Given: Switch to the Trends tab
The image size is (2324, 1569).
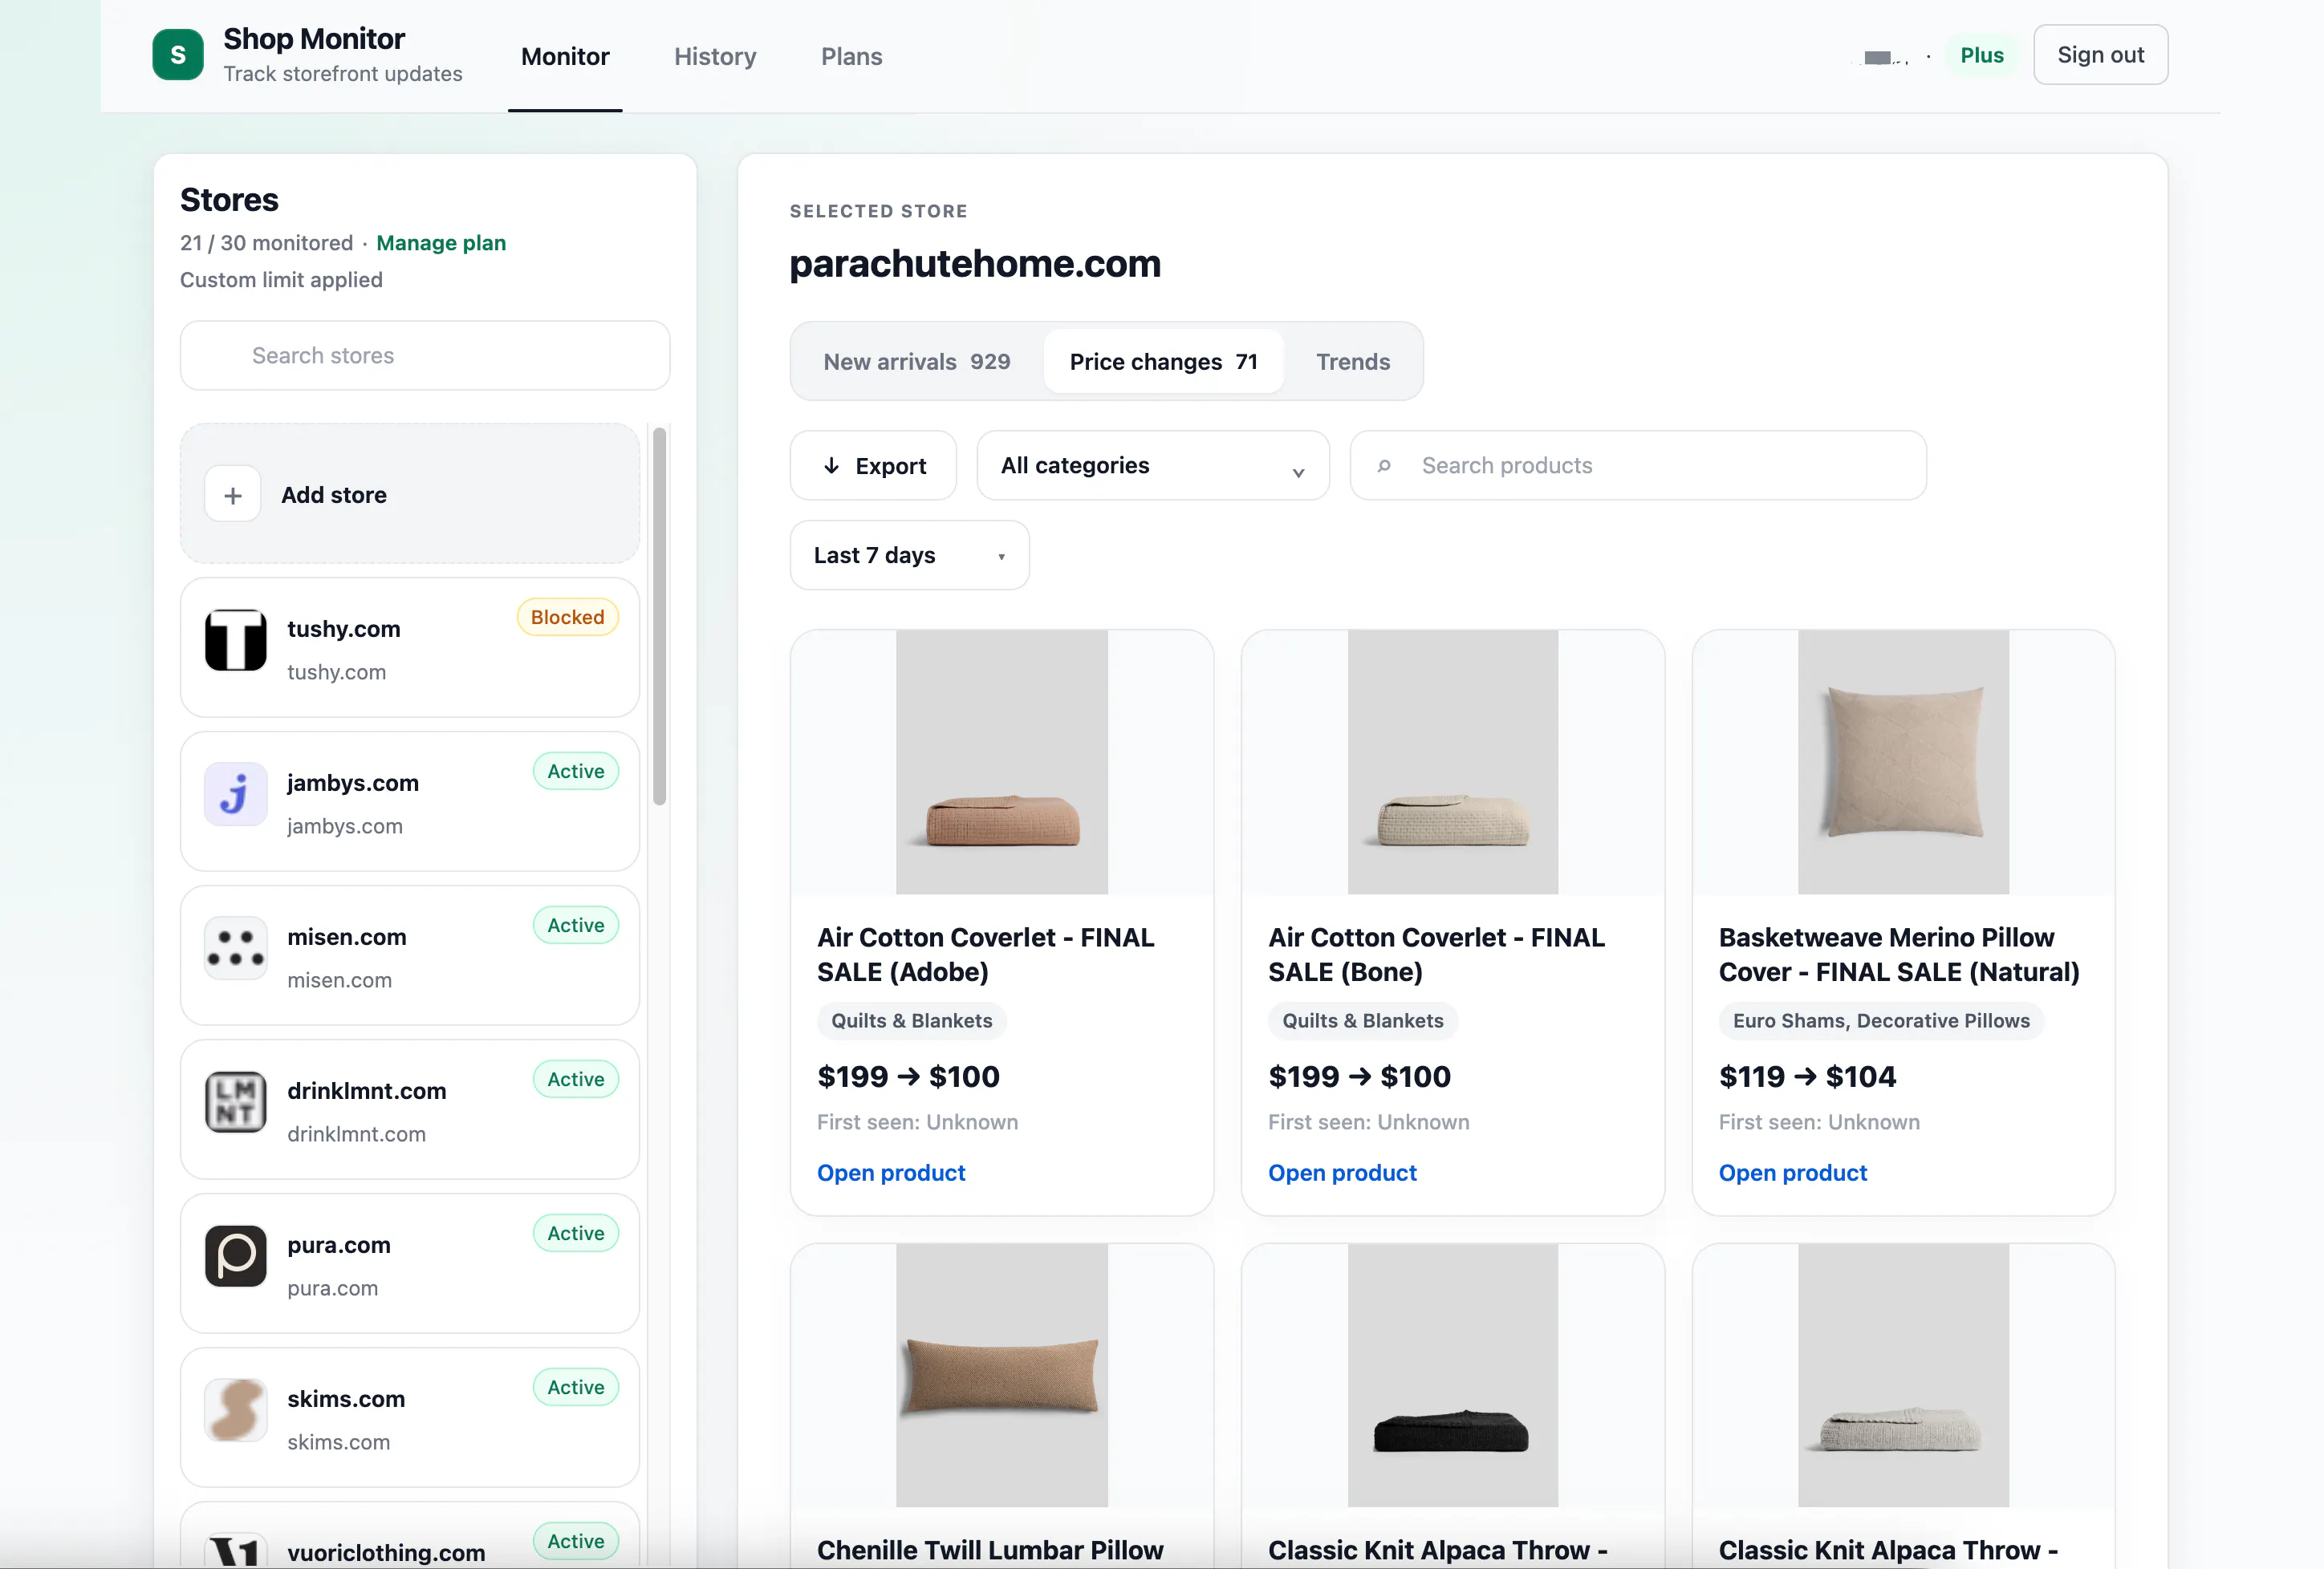Looking at the screenshot, I should click(1353, 362).
